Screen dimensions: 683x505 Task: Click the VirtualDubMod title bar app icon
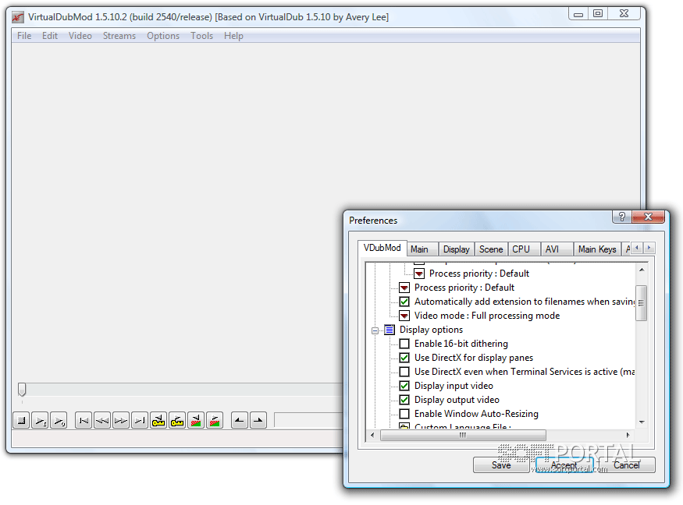[x=18, y=17]
